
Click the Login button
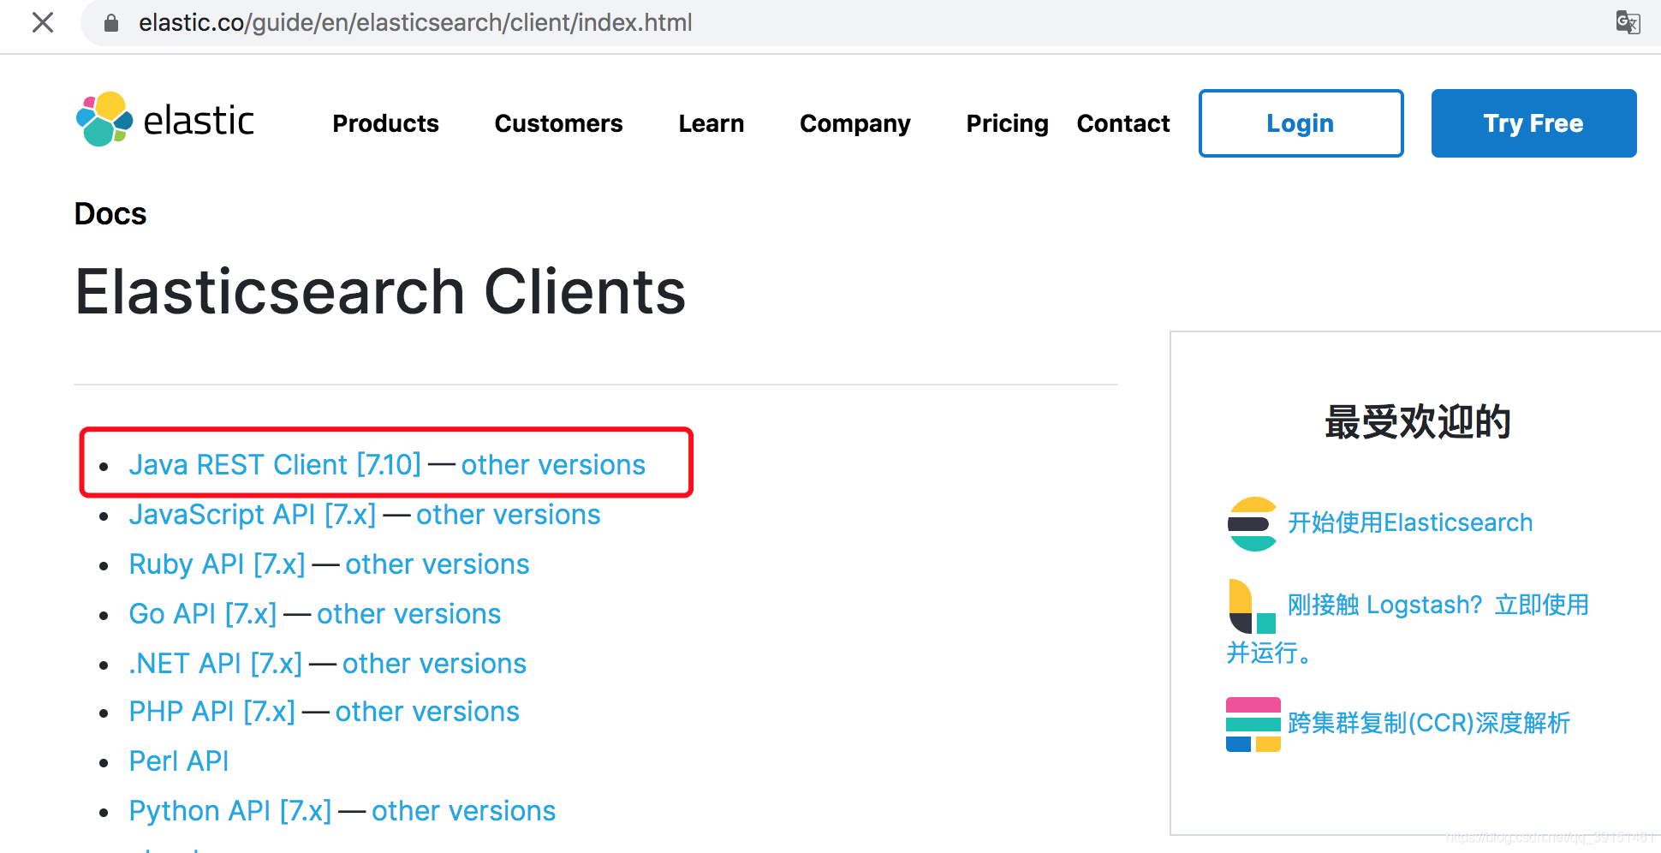[1301, 123]
